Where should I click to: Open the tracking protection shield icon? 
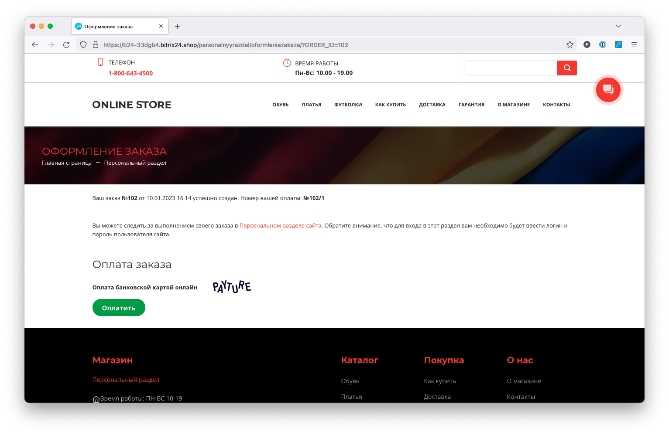pos(83,44)
